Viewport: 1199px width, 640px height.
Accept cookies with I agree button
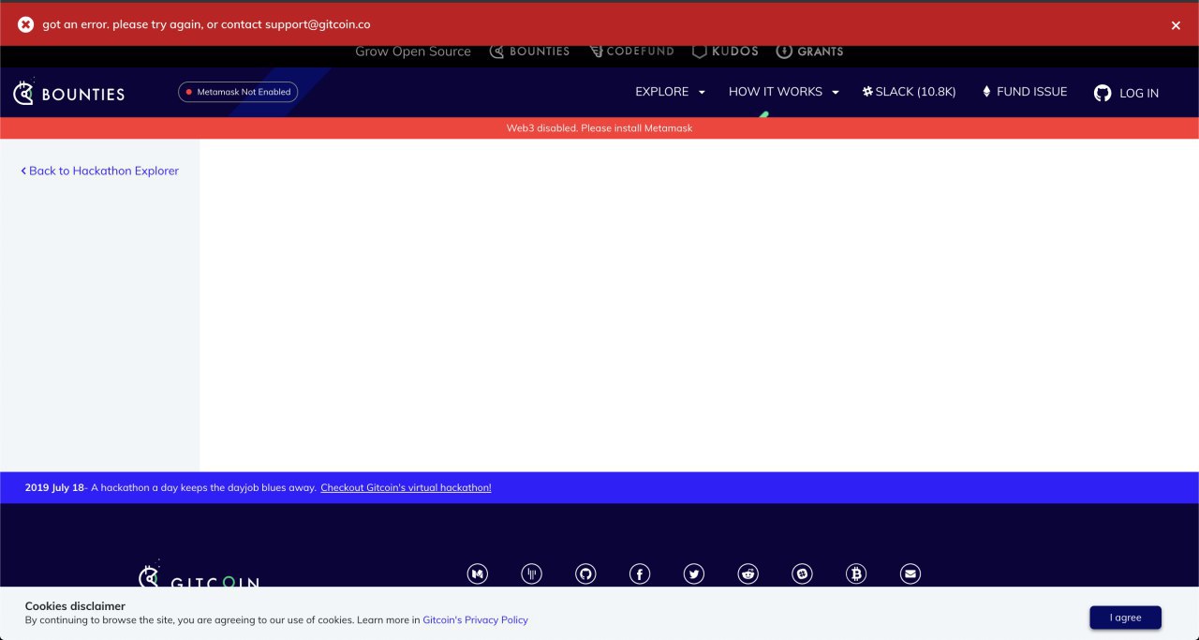(1125, 618)
